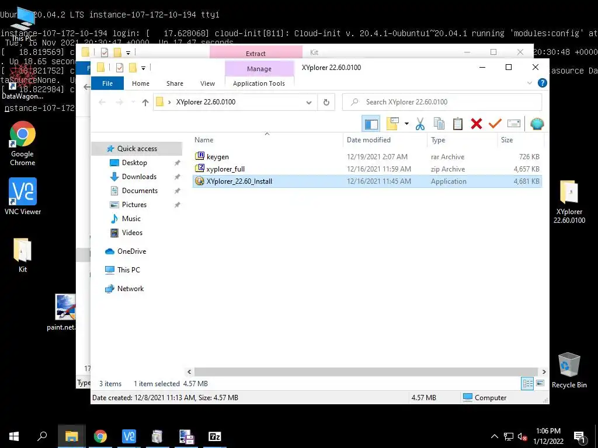Sort by the Type column header
The height and width of the screenshot is (448, 598).
coord(438,140)
